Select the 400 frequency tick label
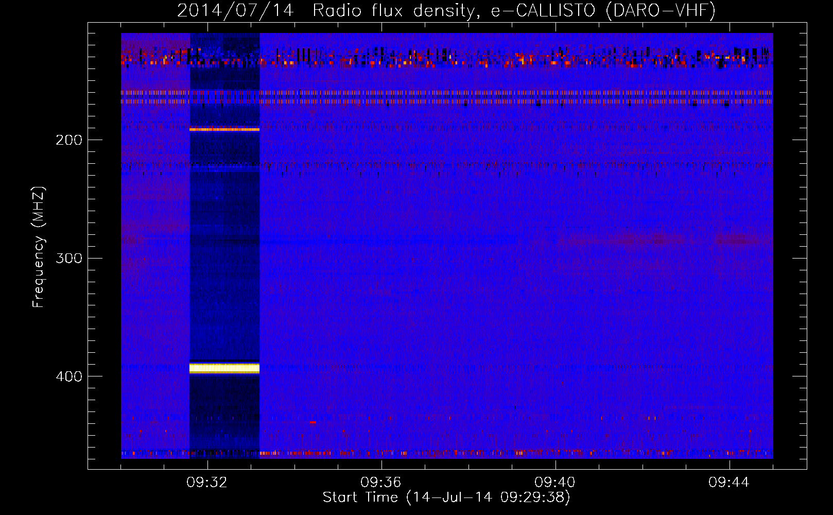Viewport: 833px width, 515px height. click(x=69, y=376)
